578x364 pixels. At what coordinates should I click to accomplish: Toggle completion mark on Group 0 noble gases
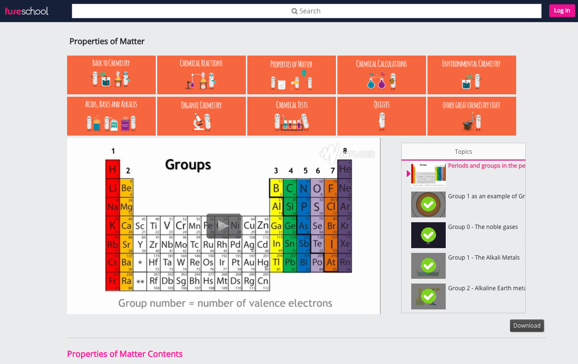click(428, 235)
